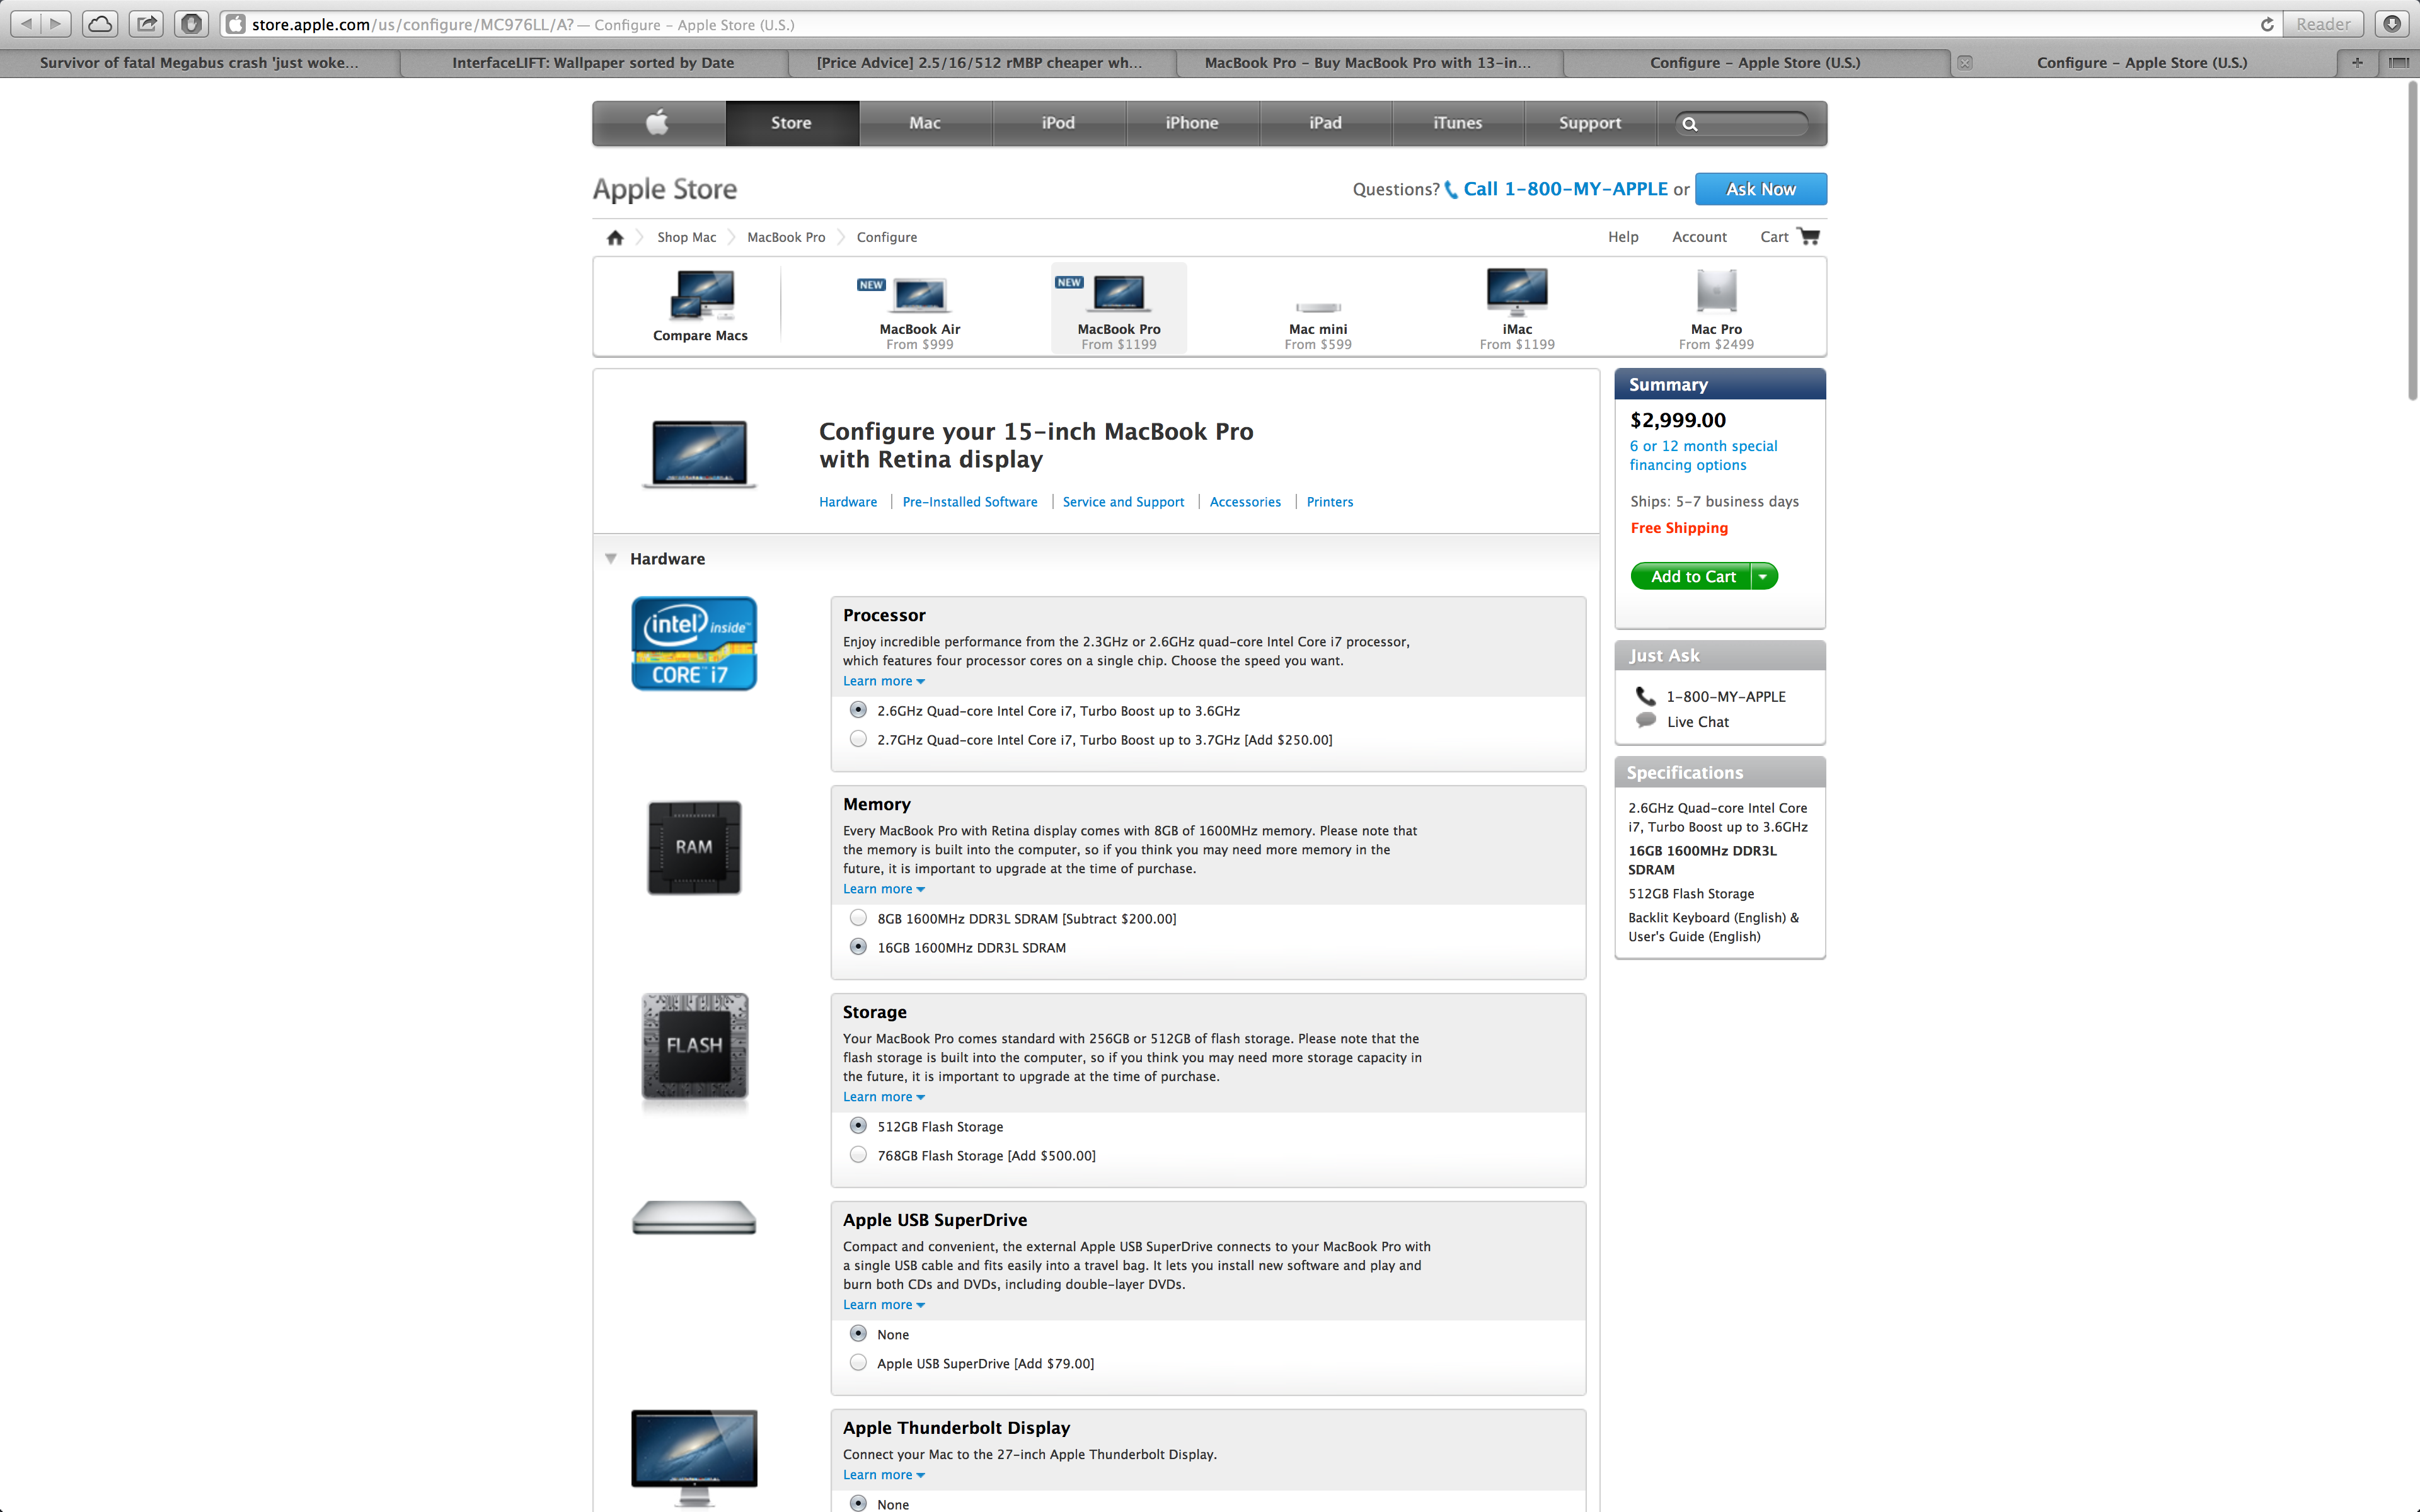Viewport: 2420px width, 1512px height.
Task: Go forward with the browser forward arrow
Action: (56, 23)
